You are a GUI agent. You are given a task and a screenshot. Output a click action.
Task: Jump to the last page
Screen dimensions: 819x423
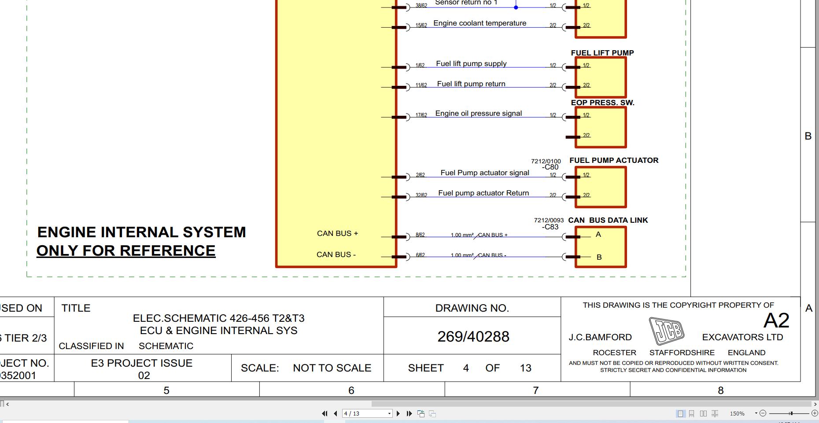click(x=409, y=413)
